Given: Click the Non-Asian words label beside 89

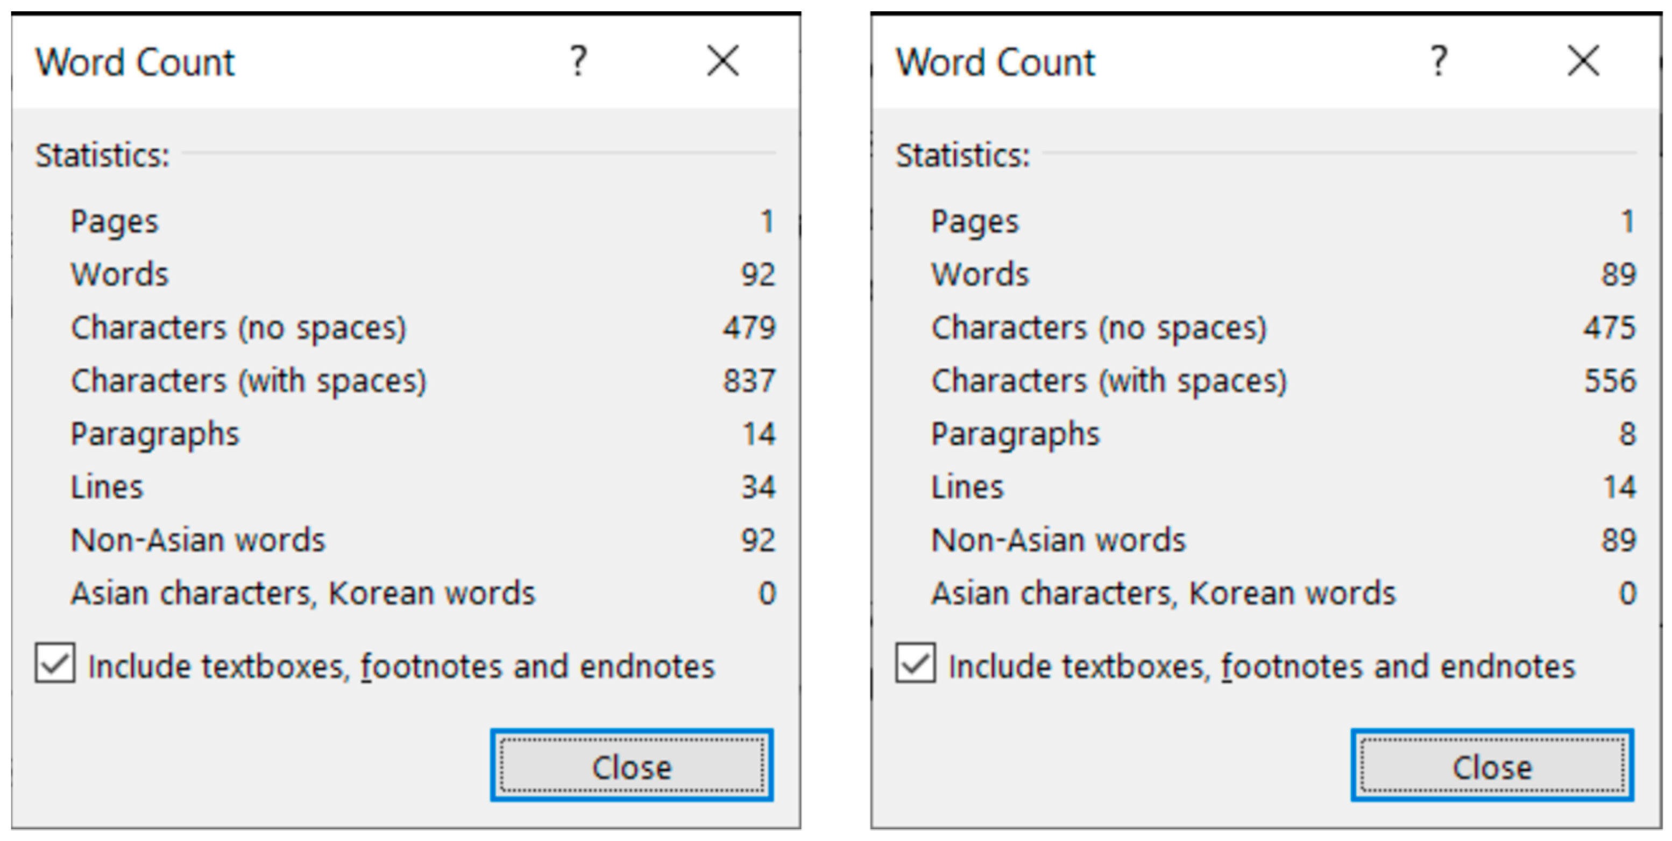Looking at the screenshot, I should pos(1058,540).
